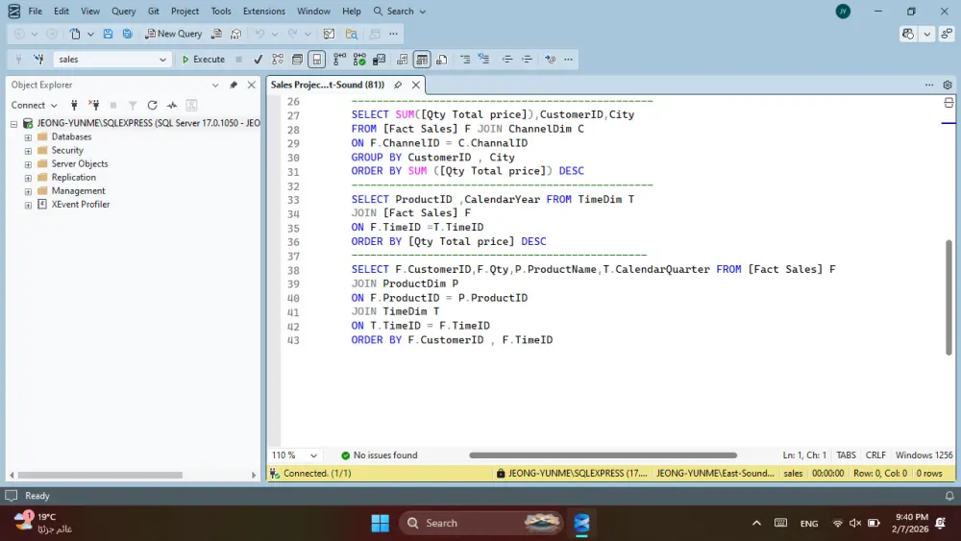Select the XEvent Profiler node
Viewport: 961px width, 541px height.
[x=81, y=205]
